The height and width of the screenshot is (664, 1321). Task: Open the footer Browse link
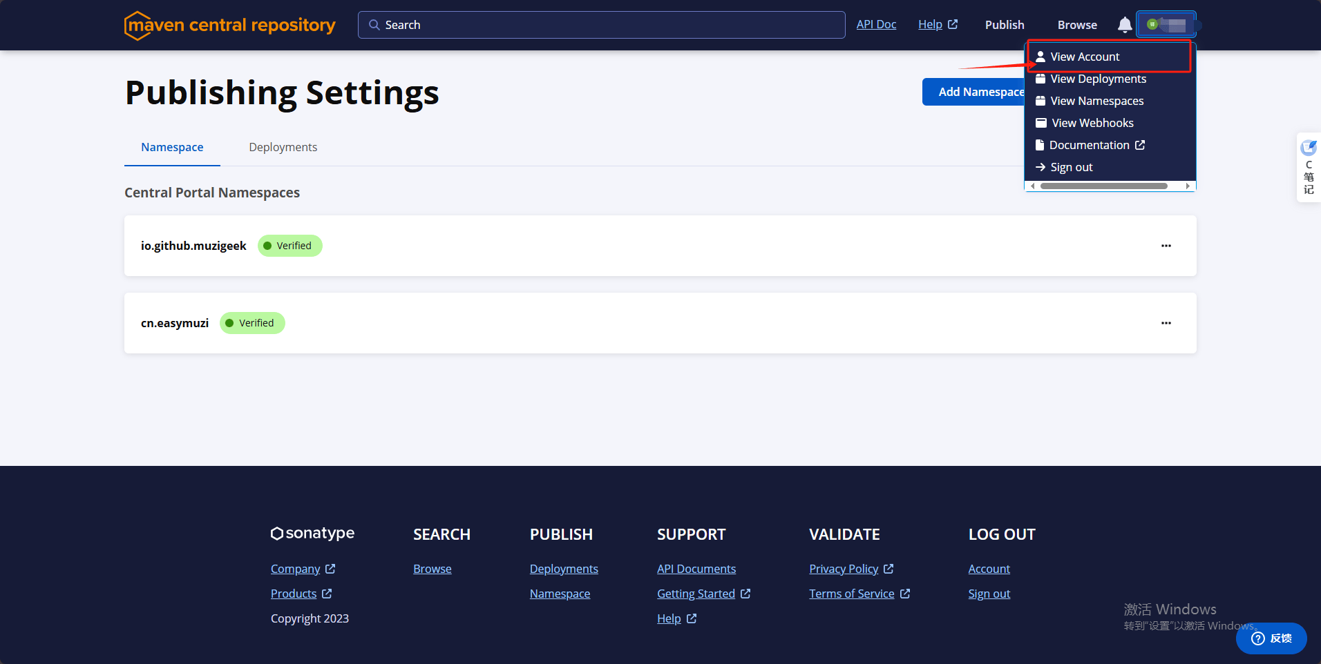click(433, 569)
